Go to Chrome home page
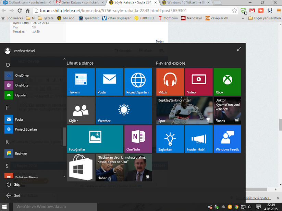Image resolution: width=282 pixels, height=211 pixels. click(x=28, y=11)
